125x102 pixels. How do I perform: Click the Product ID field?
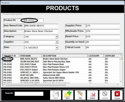pos(34,20)
